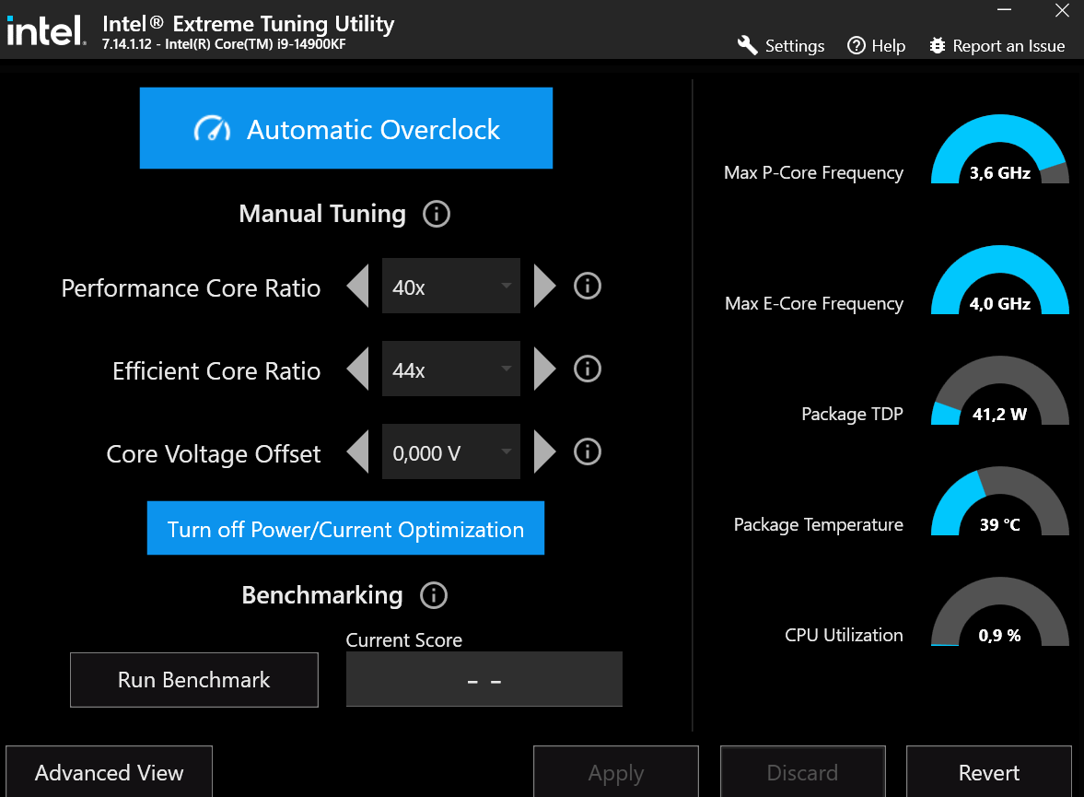
Task: Increase Efficient Core Ratio with right arrow
Action: (545, 368)
